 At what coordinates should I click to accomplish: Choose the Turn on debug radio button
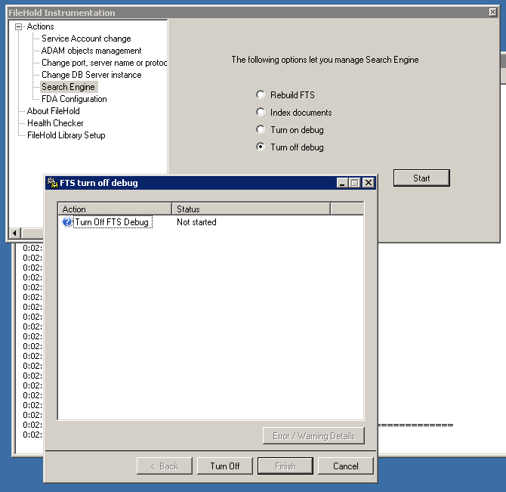pos(261,129)
